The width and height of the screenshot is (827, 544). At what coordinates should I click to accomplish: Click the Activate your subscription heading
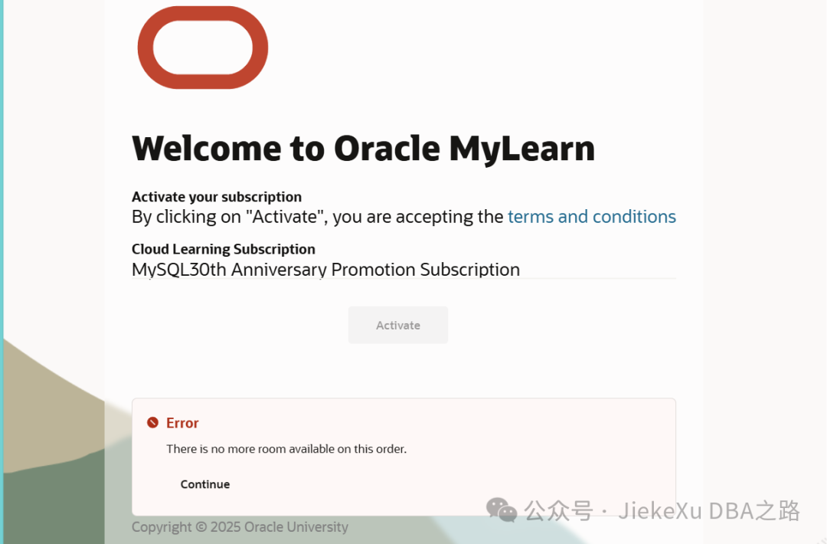(x=217, y=197)
